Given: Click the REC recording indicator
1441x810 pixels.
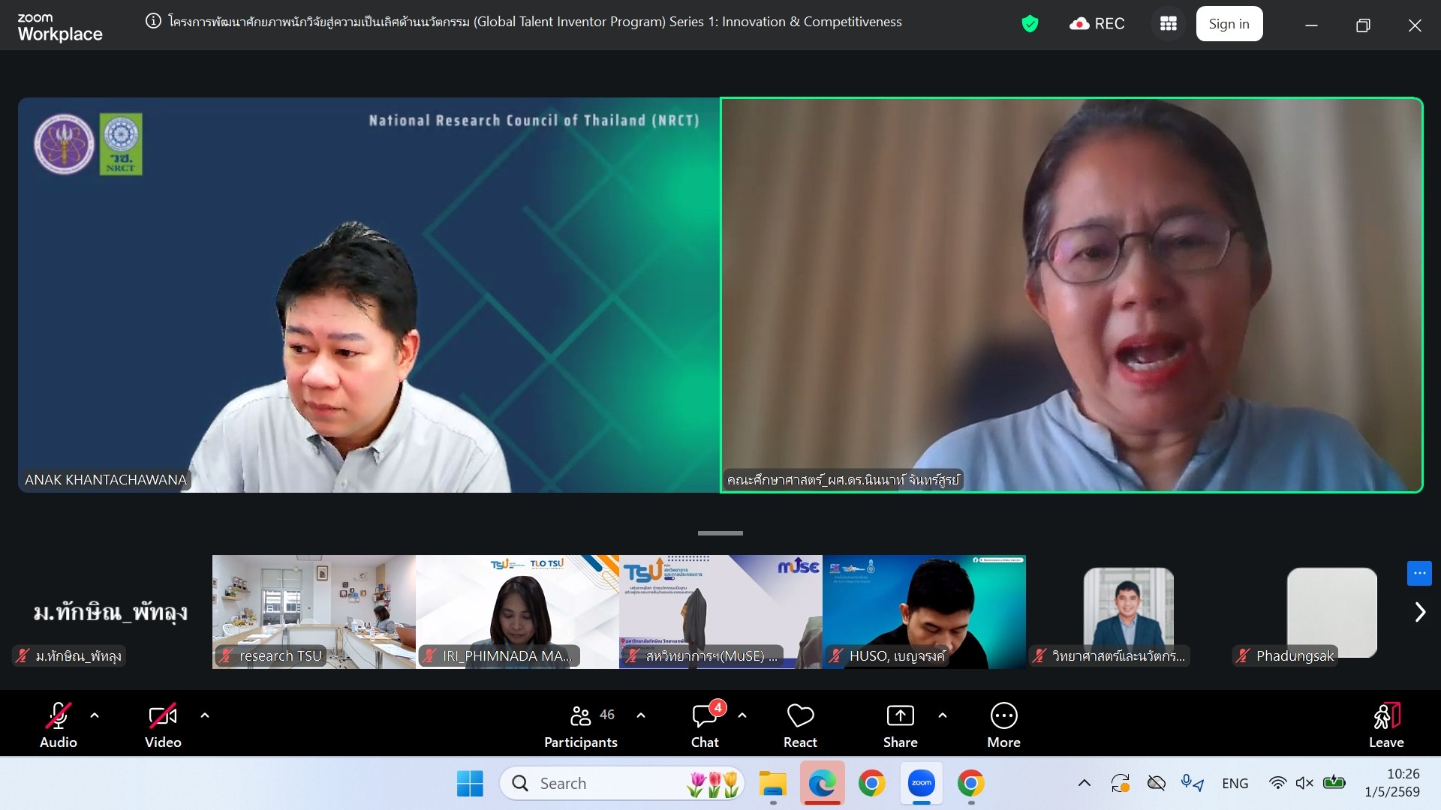Looking at the screenshot, I should click(x=1097, y=24).
